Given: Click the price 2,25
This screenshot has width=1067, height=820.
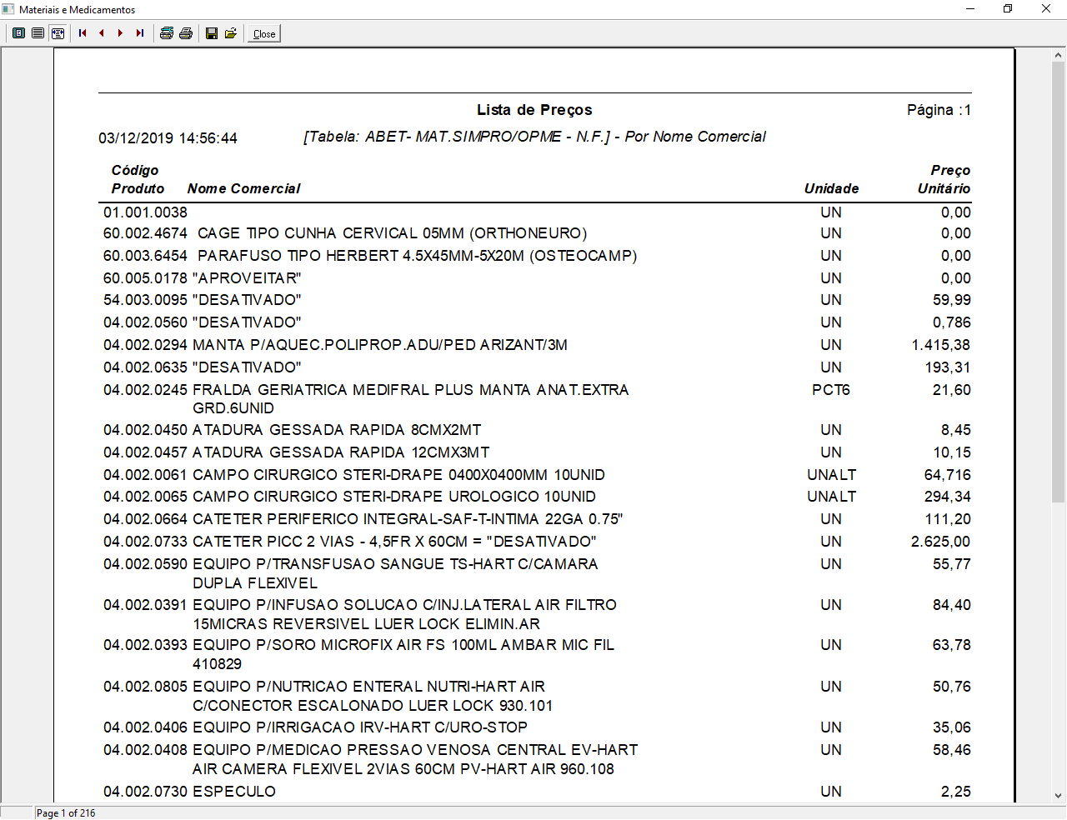Looking at the screenshot, I should pyautogui.click(x=956, y=792).
